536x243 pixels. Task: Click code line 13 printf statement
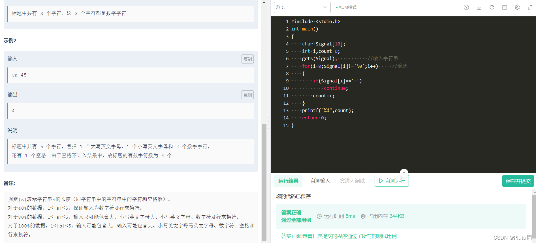328,110
